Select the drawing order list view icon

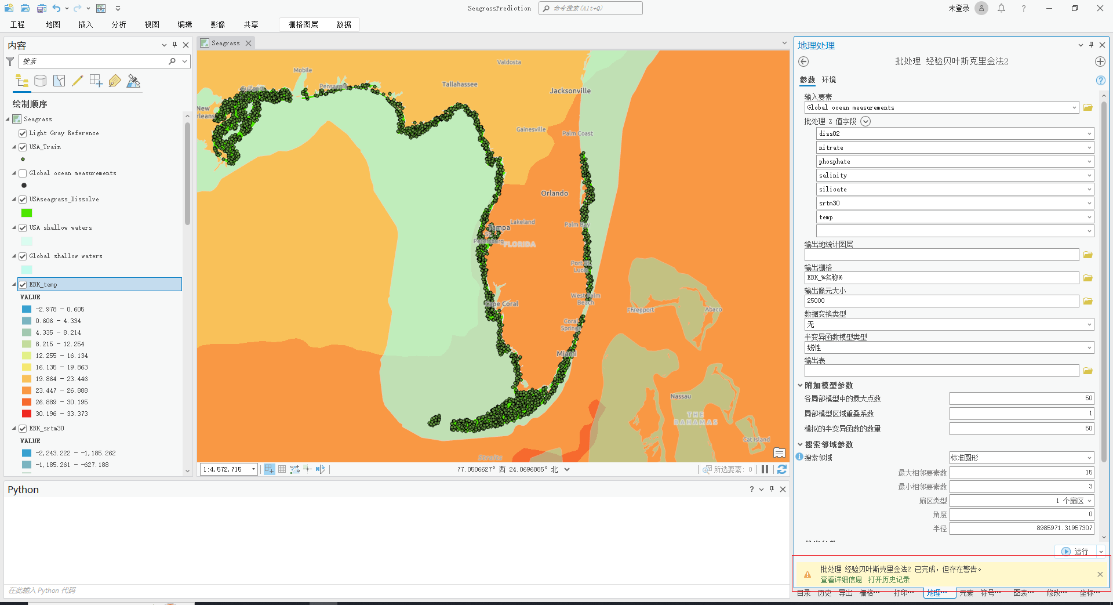pyautogui.click(x=21, y=81)
